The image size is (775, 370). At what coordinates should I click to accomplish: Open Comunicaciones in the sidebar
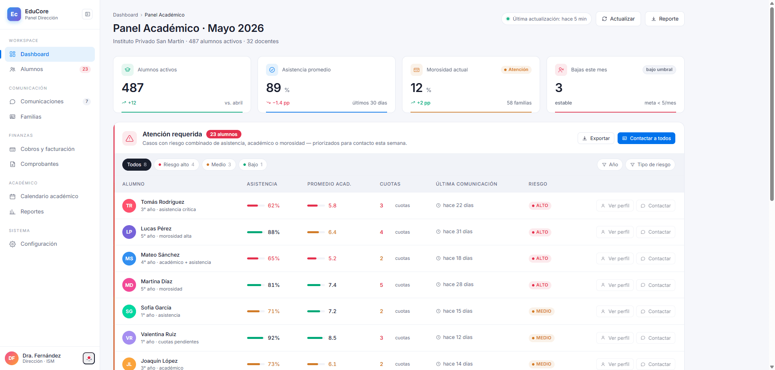(50, 102)
